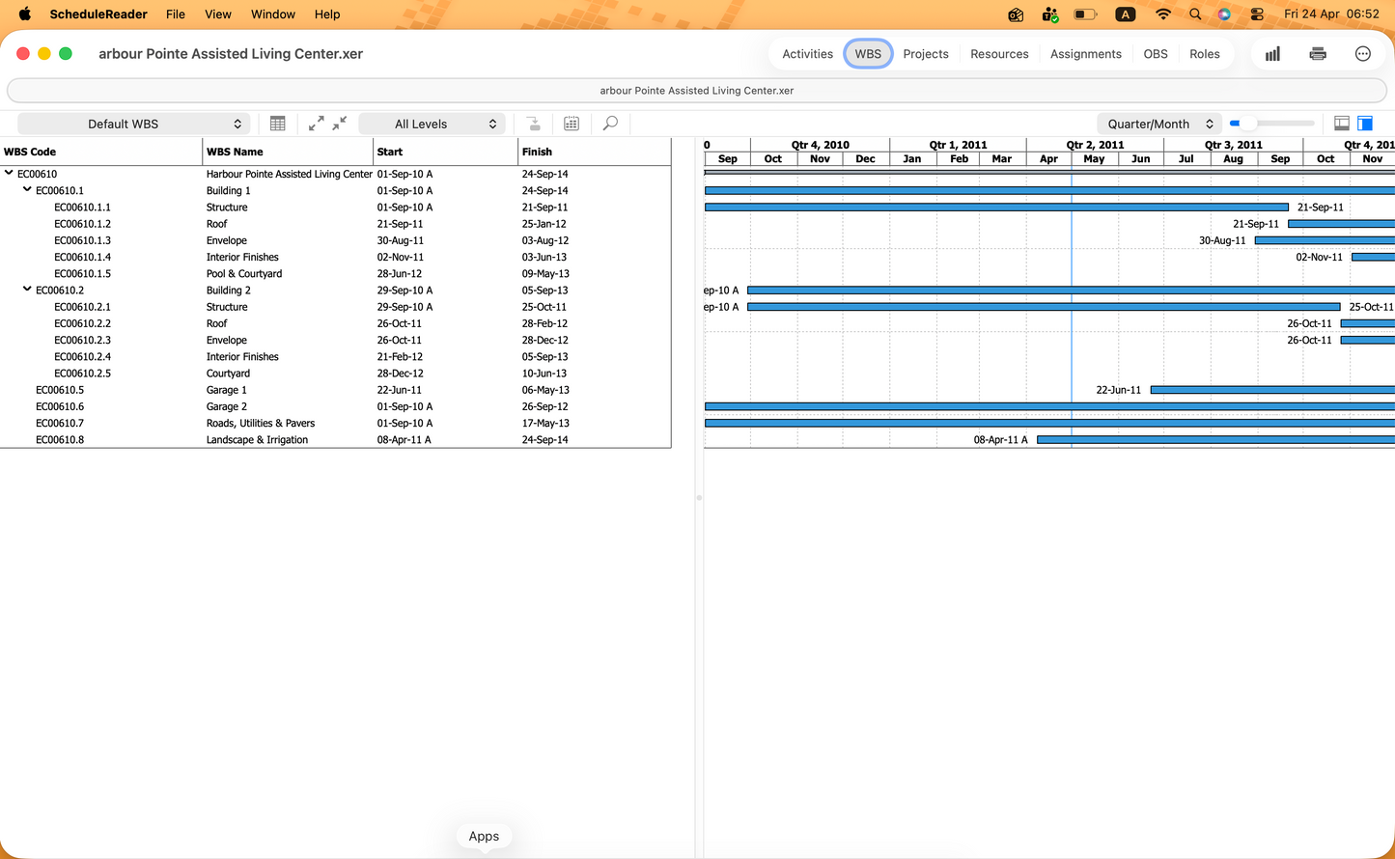Toggle the bottom details layout icon
Image resolution: width=1395 pixels, height=859 pixels.
1342,124
